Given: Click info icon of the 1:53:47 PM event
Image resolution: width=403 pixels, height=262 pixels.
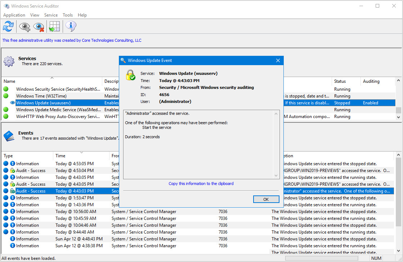Looking at the screenshot, I should point(13,198).
